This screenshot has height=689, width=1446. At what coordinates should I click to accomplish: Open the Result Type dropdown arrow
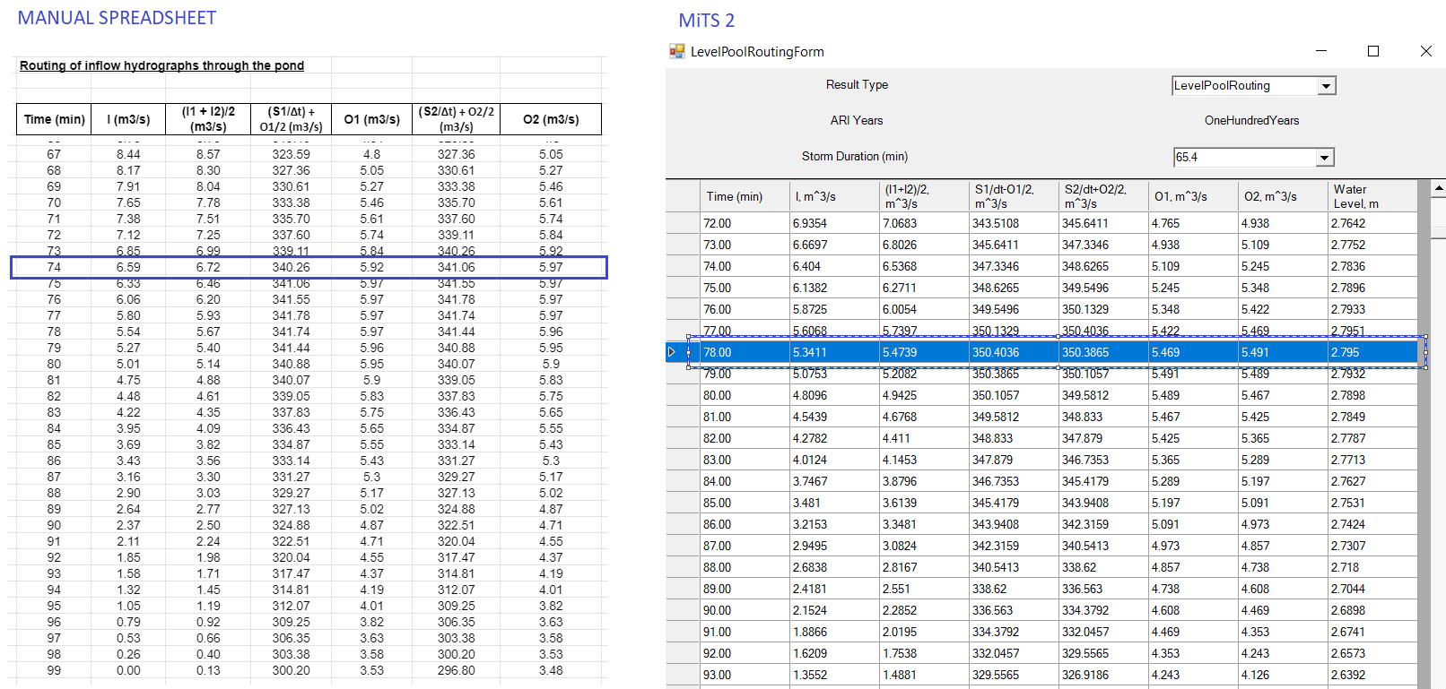click(1326, 86)
